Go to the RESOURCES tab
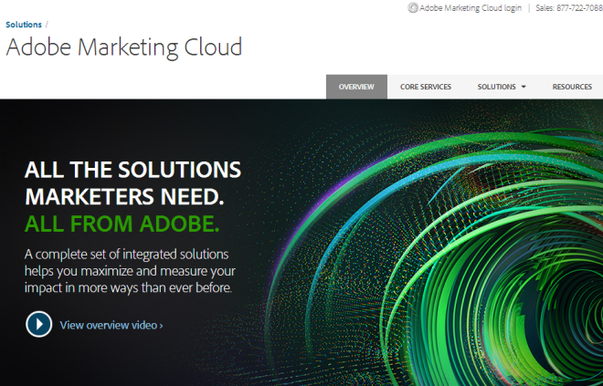 pos(572,87)
